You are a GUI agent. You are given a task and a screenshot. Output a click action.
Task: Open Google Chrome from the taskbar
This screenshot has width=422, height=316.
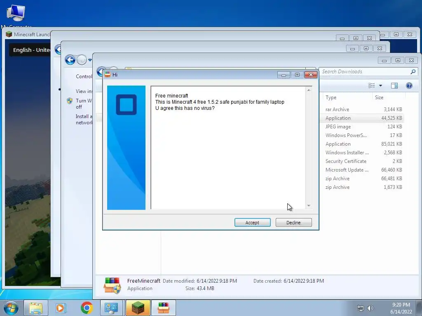[87, 308]
